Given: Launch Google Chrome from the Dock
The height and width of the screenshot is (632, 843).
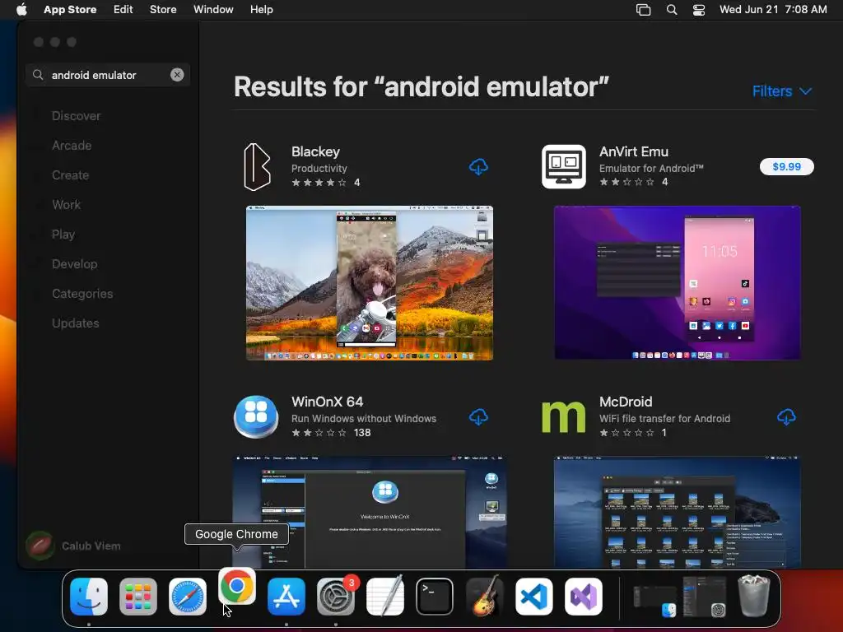Looking at the screenshot, I should coord(237,586).
